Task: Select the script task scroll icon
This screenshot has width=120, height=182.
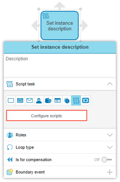Action: [x=76, y=101]
